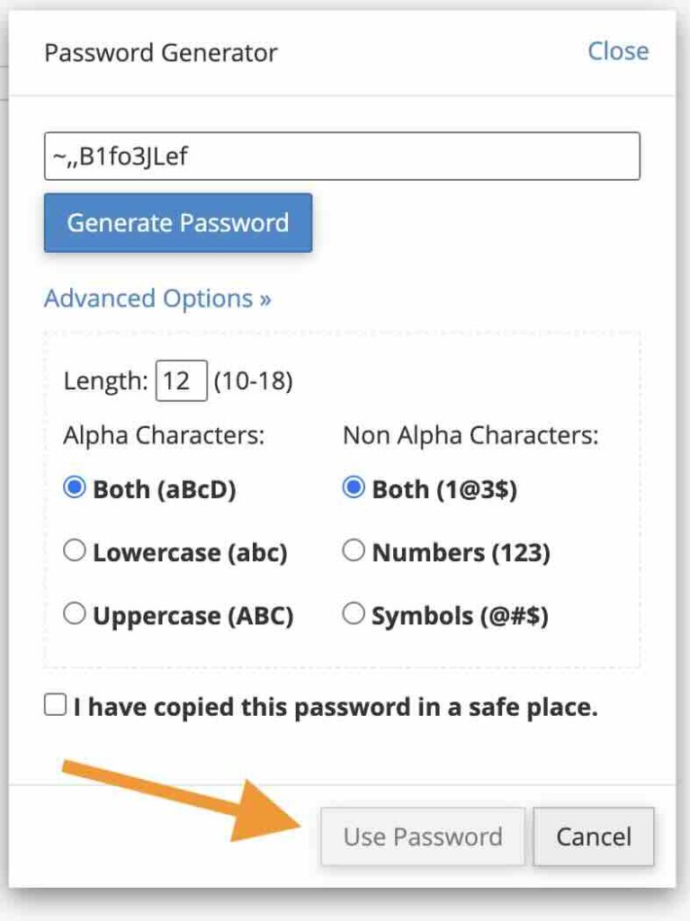Viewport: 690px width, 921px height.
Task: Click the Password Generator dialog title
Action: click(x=161, y=52)
